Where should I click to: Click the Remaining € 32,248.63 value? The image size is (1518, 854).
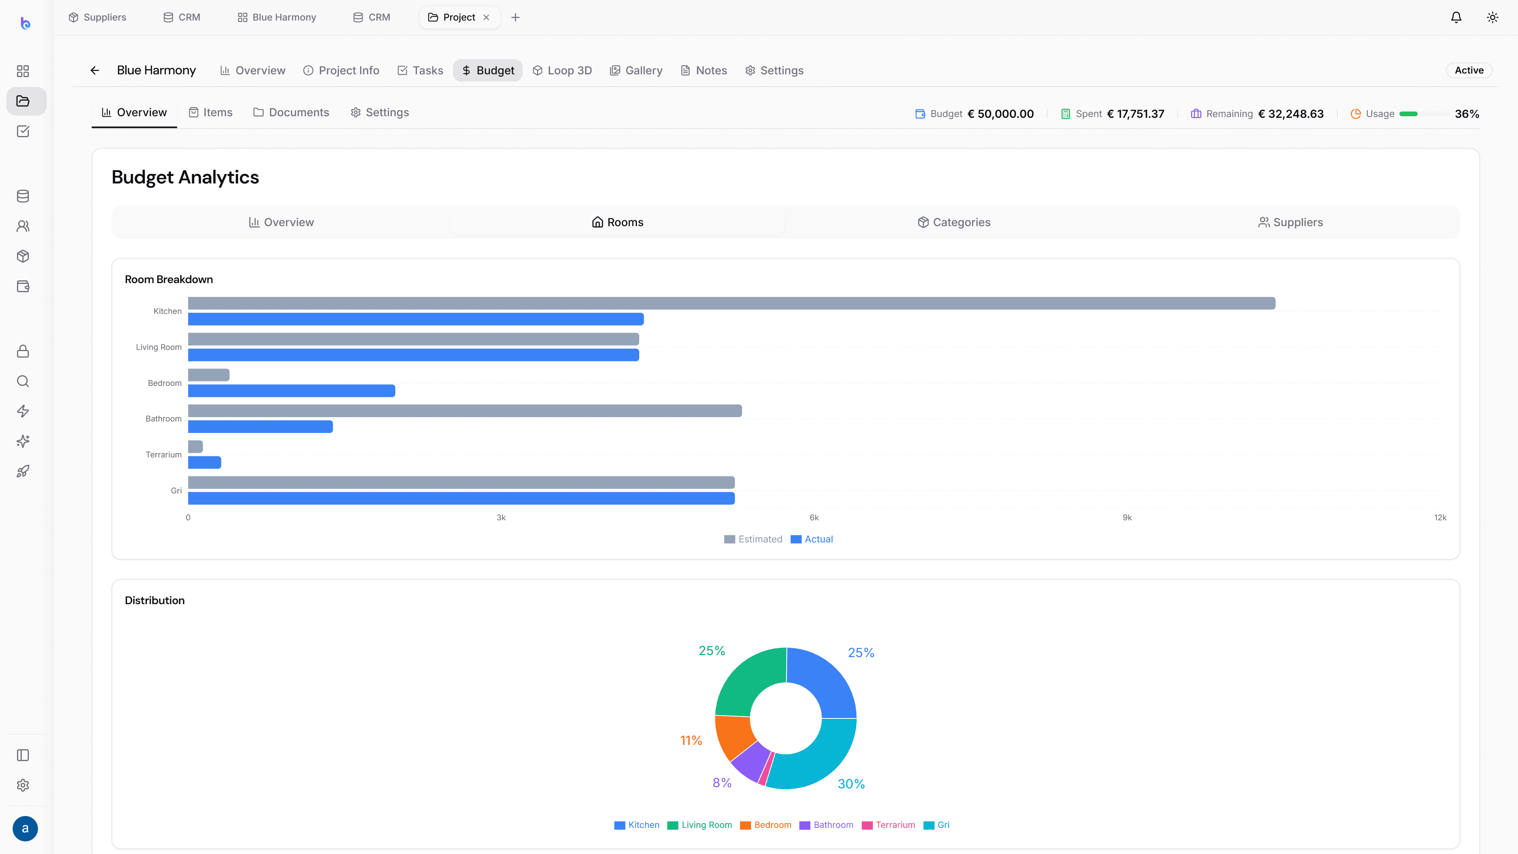(1291, 114)
